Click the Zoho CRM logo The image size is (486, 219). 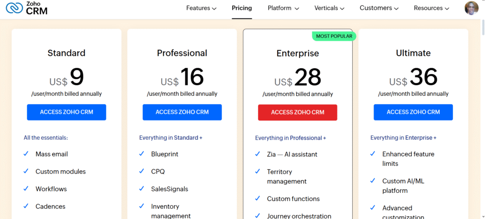27,9
